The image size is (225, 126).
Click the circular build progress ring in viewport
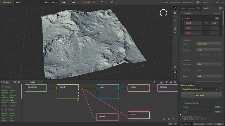tap(163, 13)
